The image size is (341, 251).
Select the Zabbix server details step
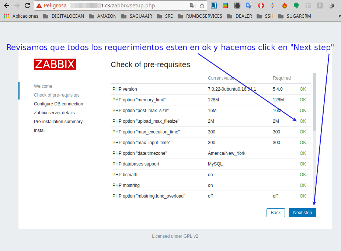pos(54,113)
